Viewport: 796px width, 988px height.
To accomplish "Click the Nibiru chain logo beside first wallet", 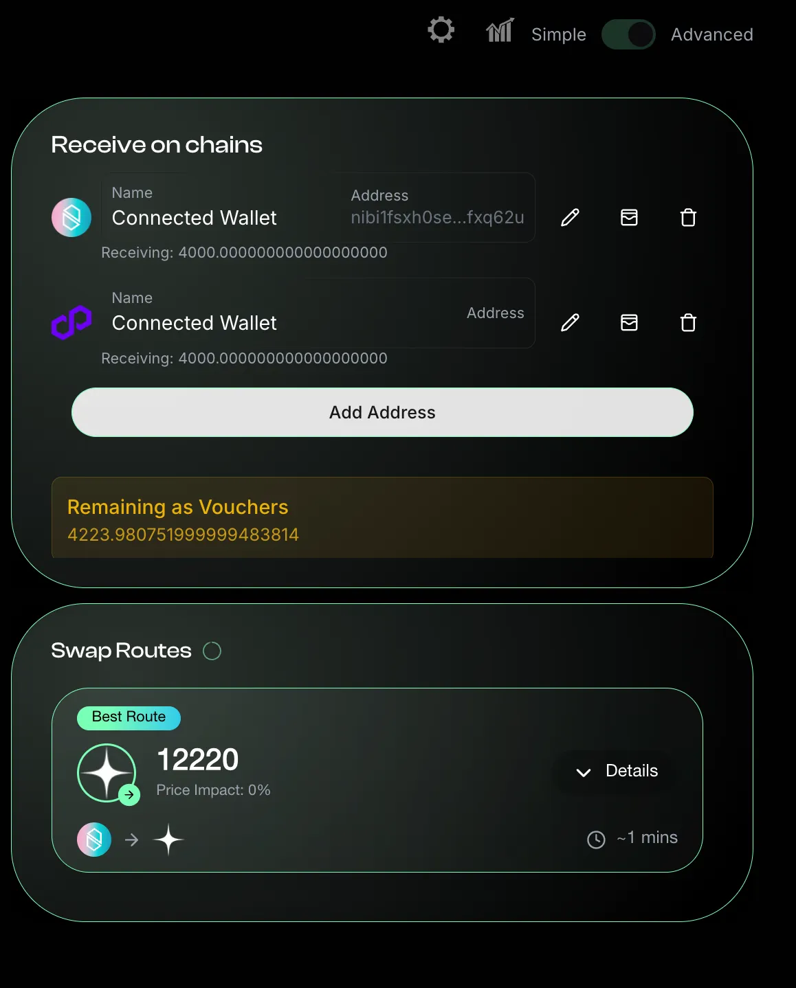I will [71, 218].
